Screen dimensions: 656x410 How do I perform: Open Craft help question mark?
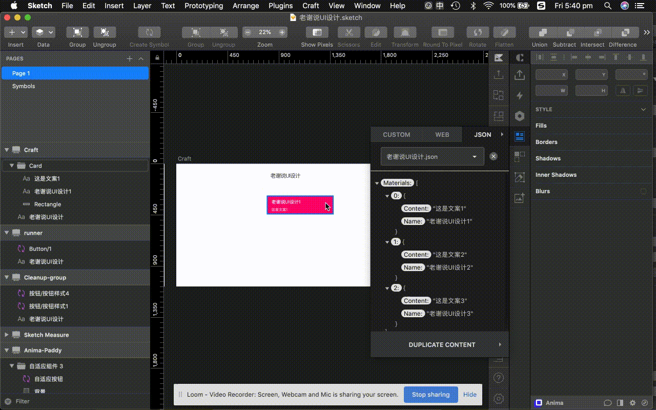[x=498, y=378]
